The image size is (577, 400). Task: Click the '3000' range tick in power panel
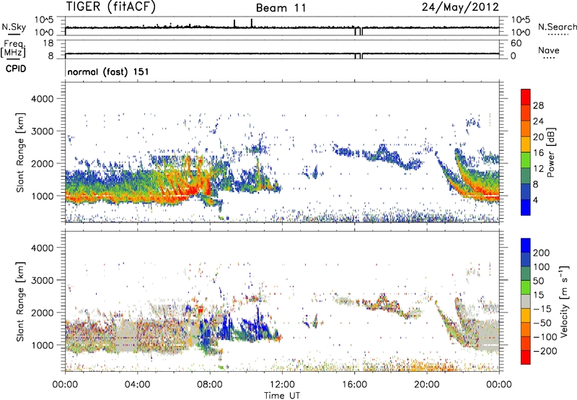coord(43,131)
